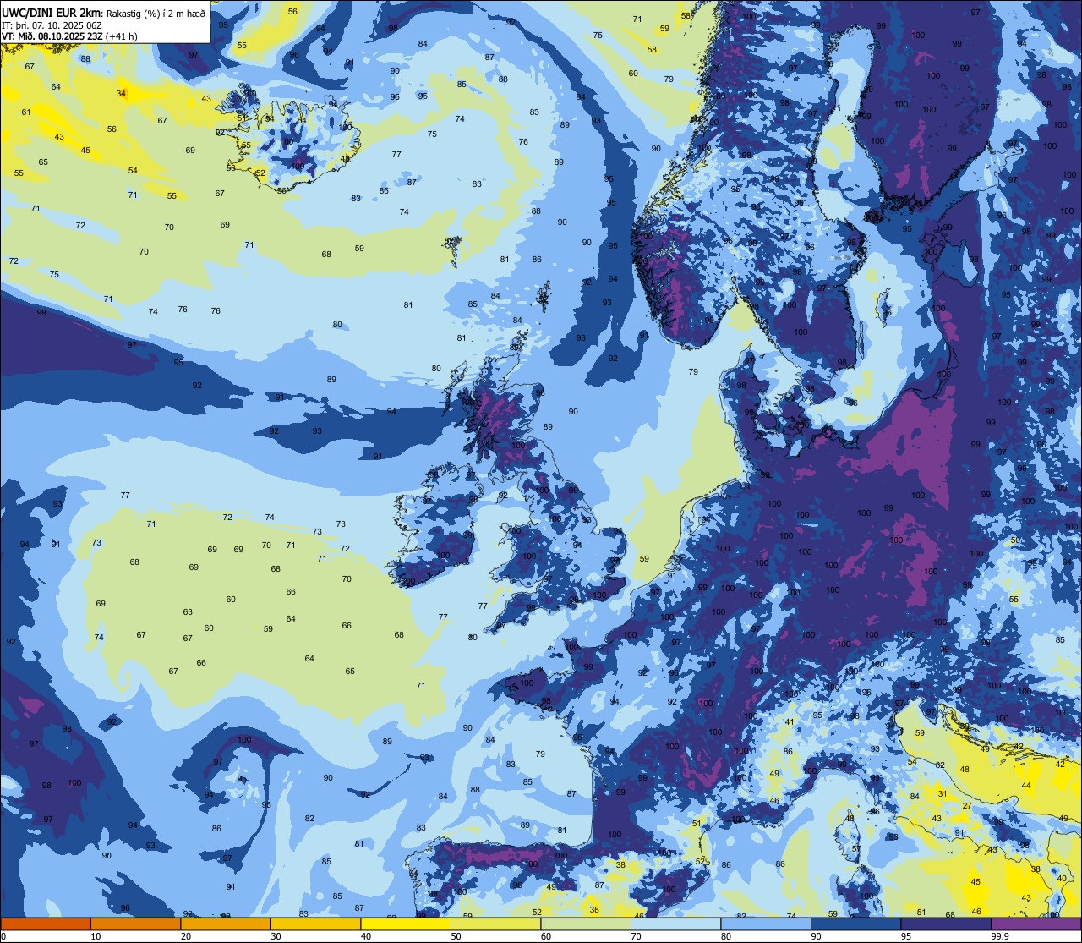This screenshot has height=943, width=1082.
Task: Click the legend label "70"
Action: [x=636, y=936]
